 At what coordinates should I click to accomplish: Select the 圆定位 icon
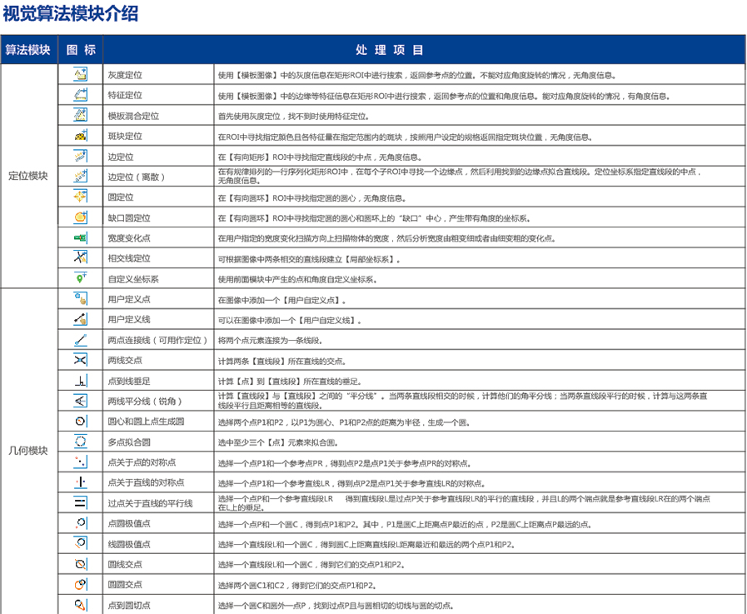pyautogui.click(x=81, y=197)
